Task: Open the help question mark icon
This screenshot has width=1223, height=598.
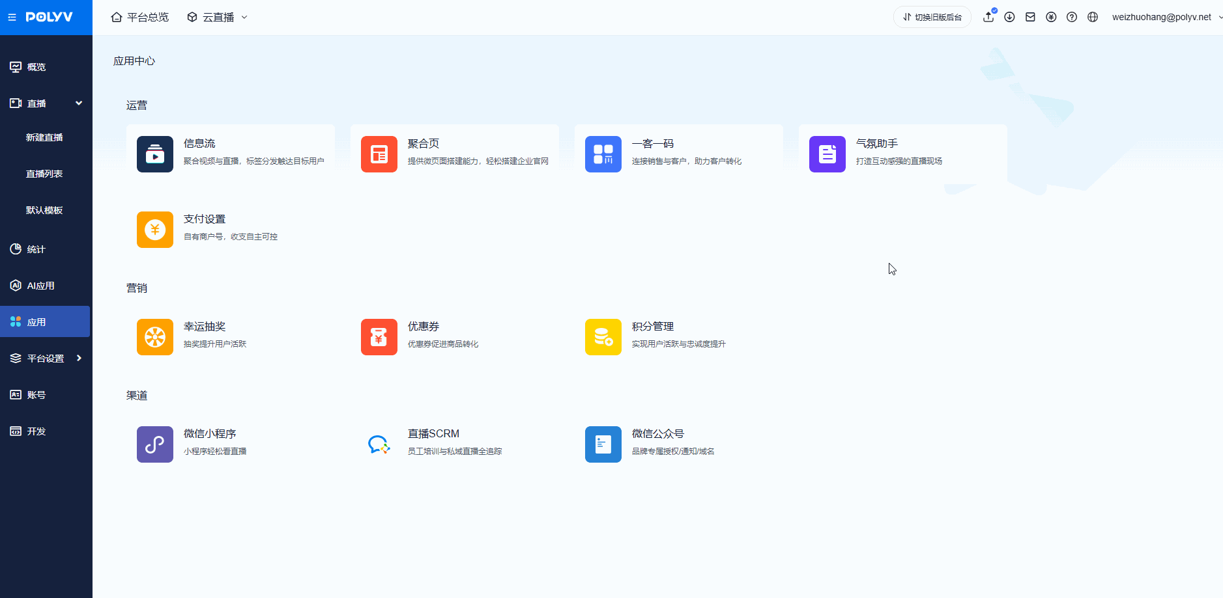Action: (1072, 17)
